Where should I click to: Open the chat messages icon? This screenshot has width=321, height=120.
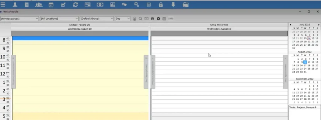point(124,4)
